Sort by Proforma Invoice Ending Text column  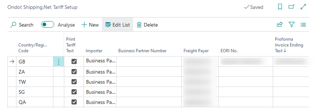(x=289, y=45)
